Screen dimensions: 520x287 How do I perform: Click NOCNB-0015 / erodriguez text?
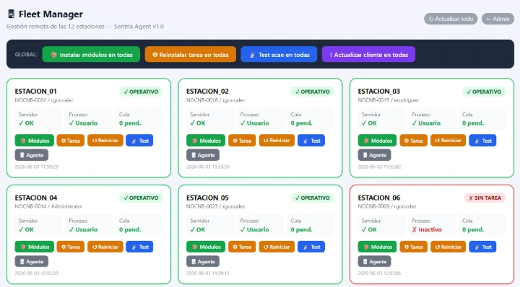[x=389, y=100]
